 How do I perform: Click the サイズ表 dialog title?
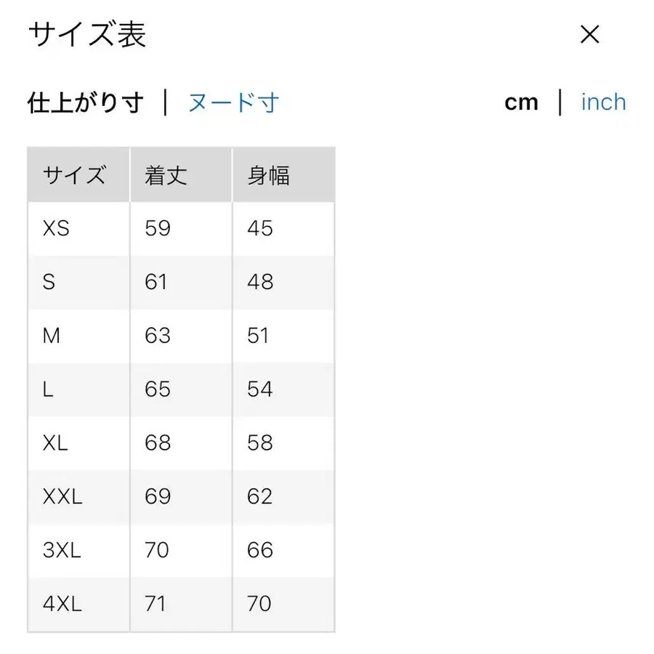coord(86,35)
